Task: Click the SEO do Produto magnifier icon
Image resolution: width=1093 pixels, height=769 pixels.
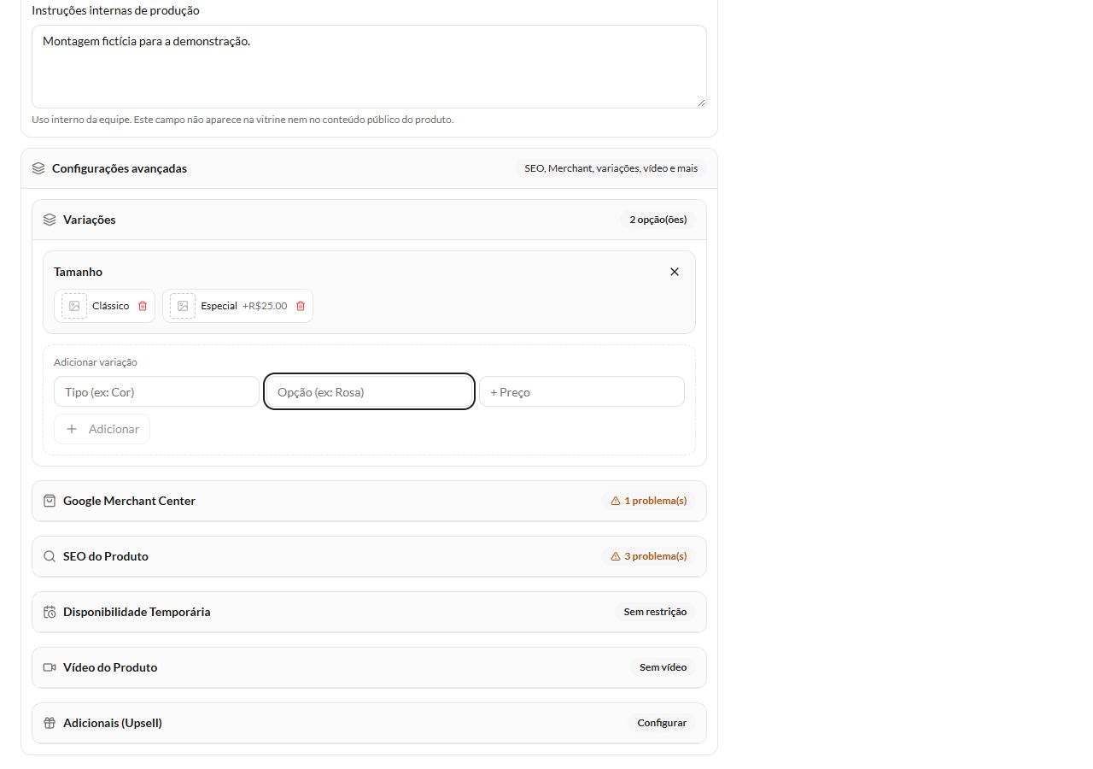Action: pyautogui.click(x=50, y=556)
